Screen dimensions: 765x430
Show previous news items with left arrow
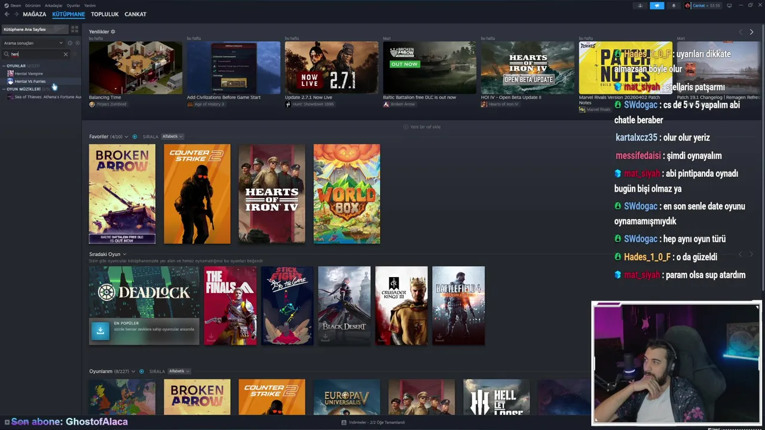tap(740, 32)
